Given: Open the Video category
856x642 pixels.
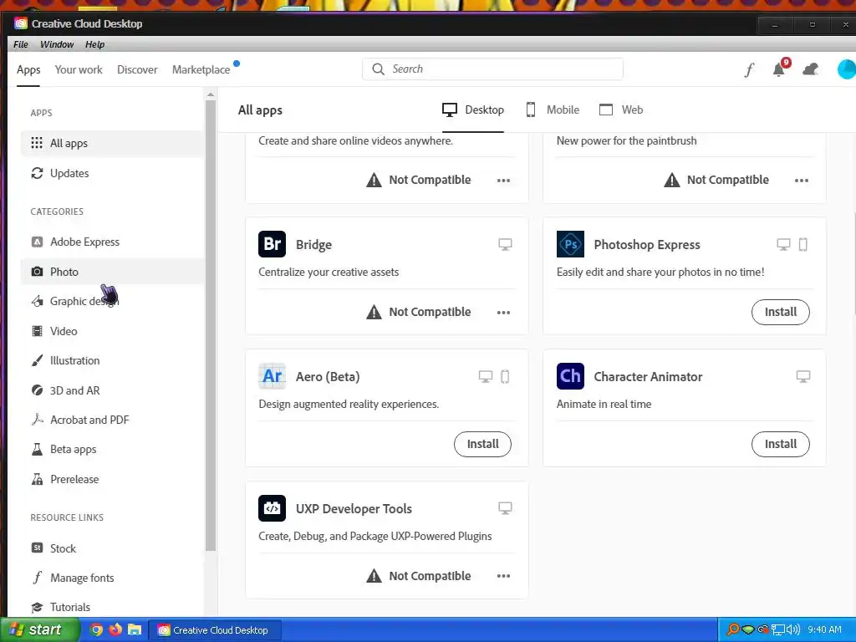Looking at the screenshot, I should click(112, 331).
